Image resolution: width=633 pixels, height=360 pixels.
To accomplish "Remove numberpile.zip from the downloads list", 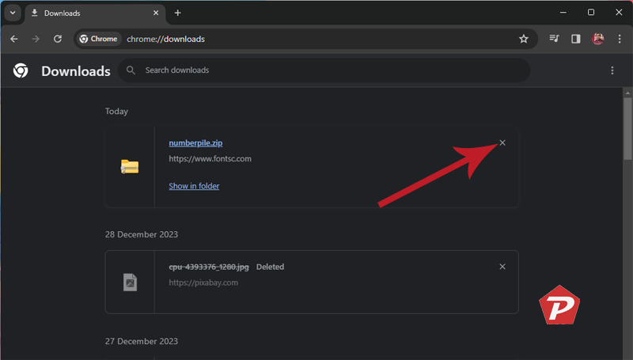I will pos(502,143).
